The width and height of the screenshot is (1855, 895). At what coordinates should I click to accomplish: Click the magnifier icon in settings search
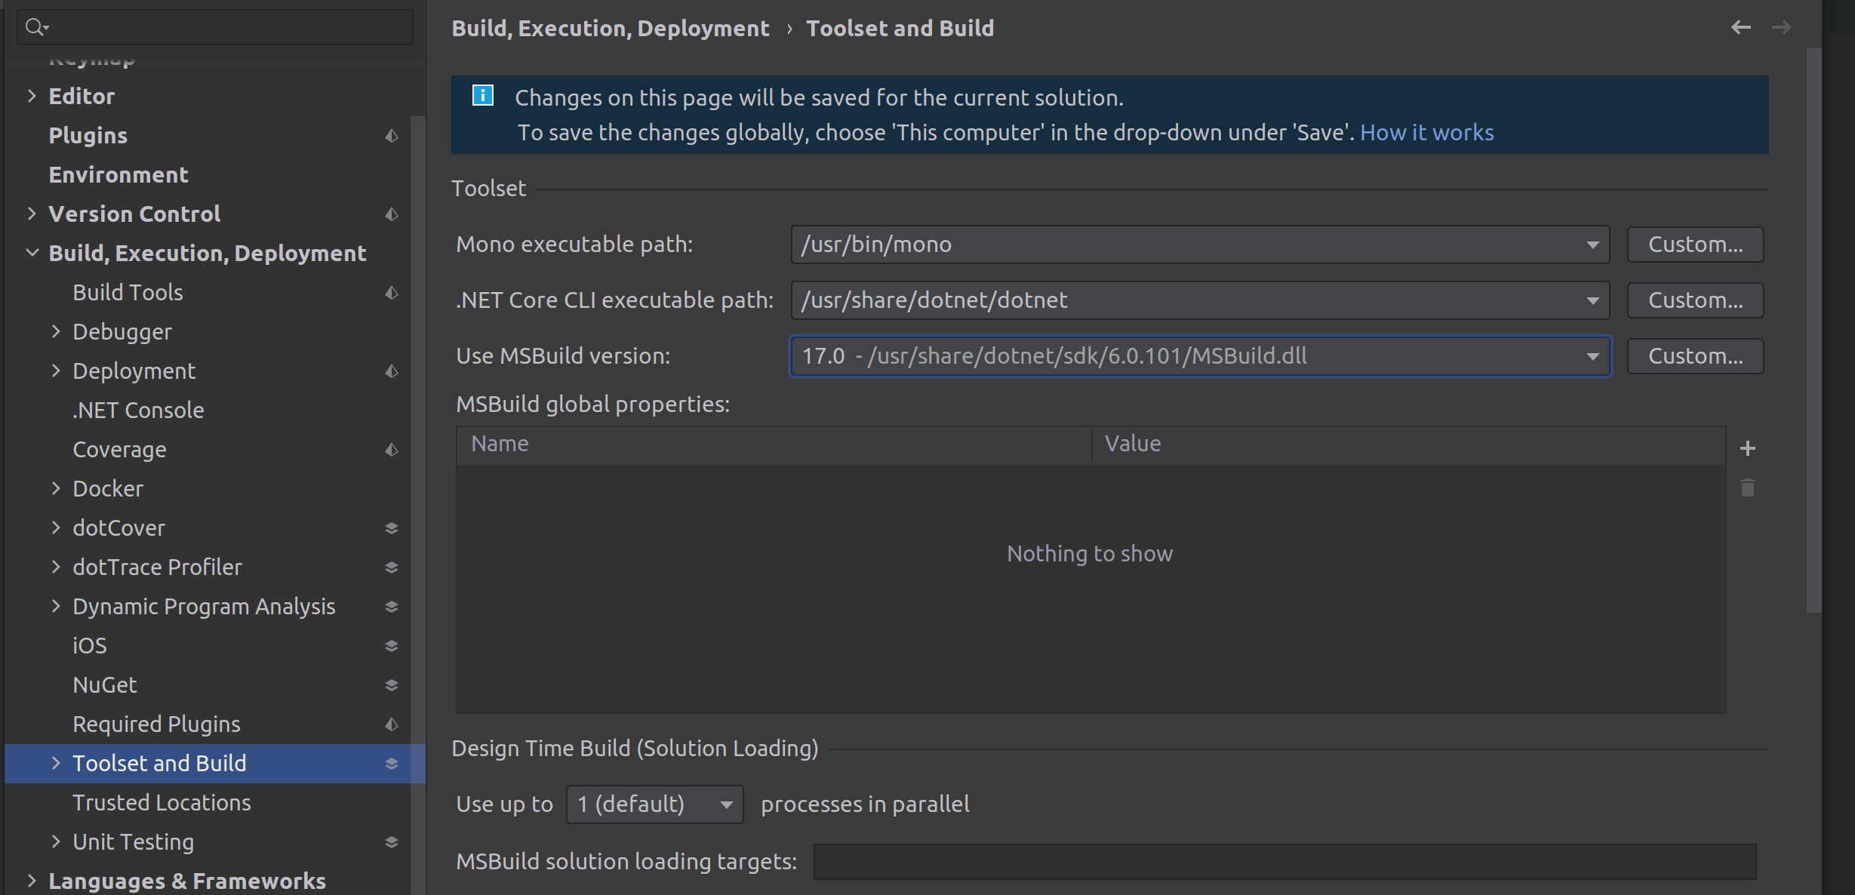tap(35, 26)
